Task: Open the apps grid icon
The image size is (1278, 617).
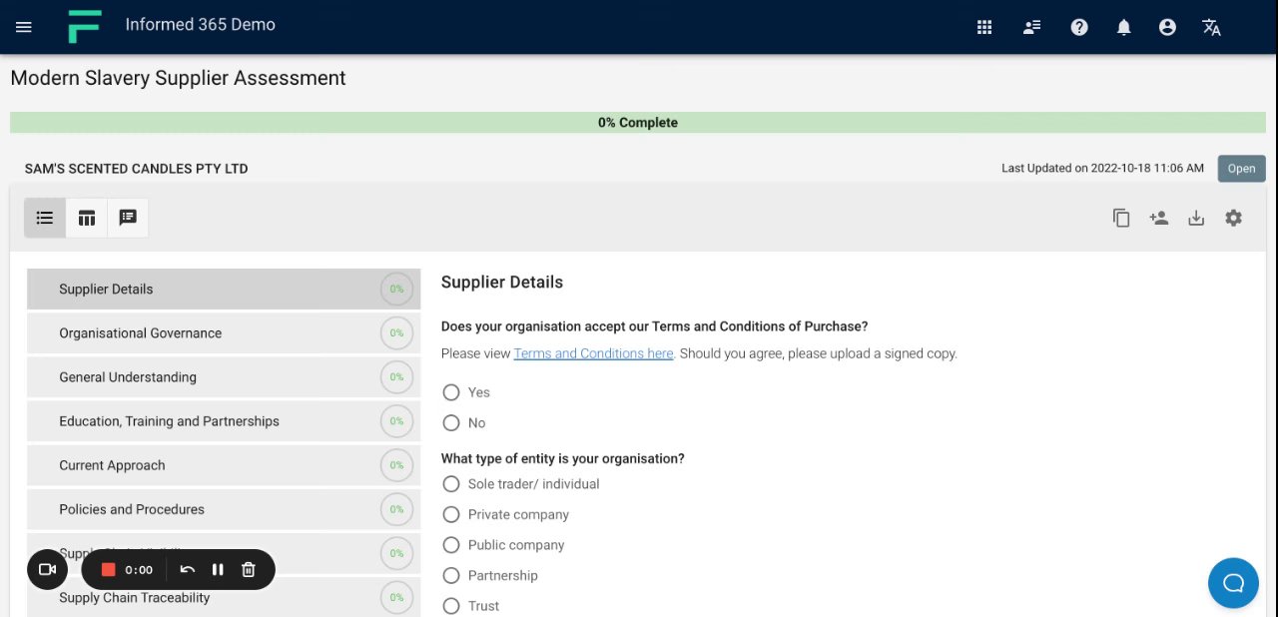Action: point(984,27)
